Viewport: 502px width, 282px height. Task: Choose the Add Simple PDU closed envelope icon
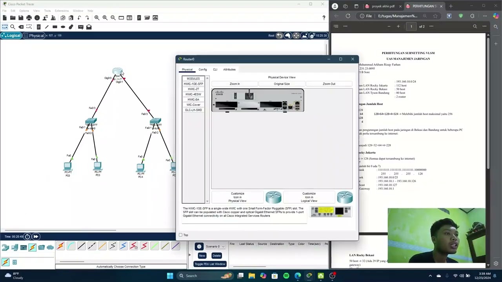(x=80, y=27)
